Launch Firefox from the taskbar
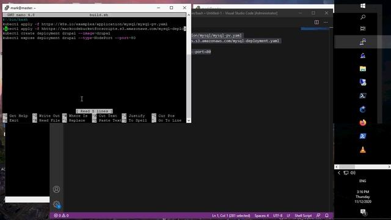The image size is (391, 220). (x=363, y=123)
